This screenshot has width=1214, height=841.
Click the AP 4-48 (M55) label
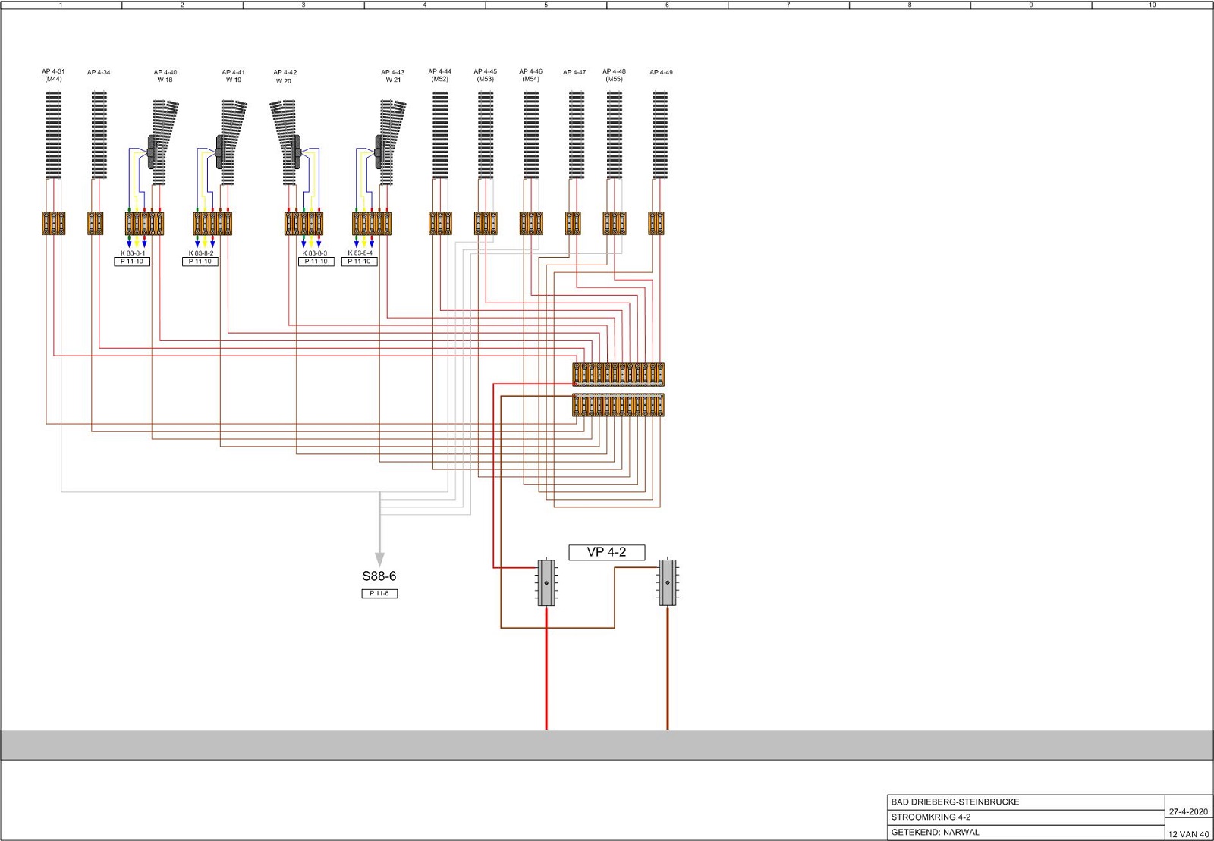pyautogui.click(x=615, y=75)
